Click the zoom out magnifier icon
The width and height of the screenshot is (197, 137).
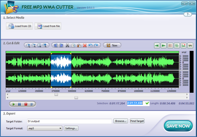click(x=34, y=45)
